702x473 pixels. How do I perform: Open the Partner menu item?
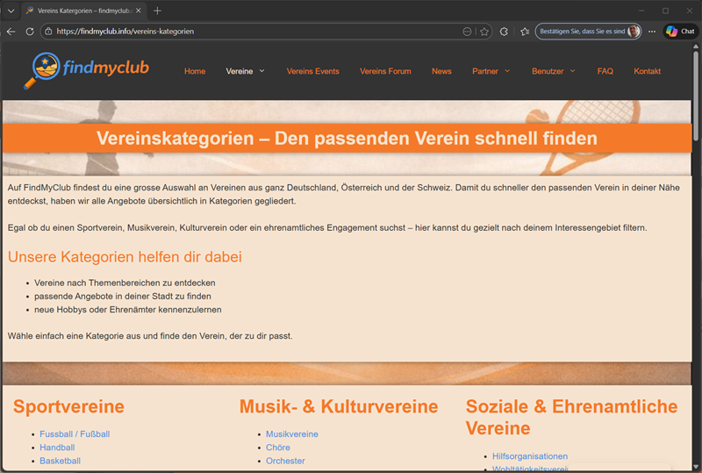coord(485,71)
